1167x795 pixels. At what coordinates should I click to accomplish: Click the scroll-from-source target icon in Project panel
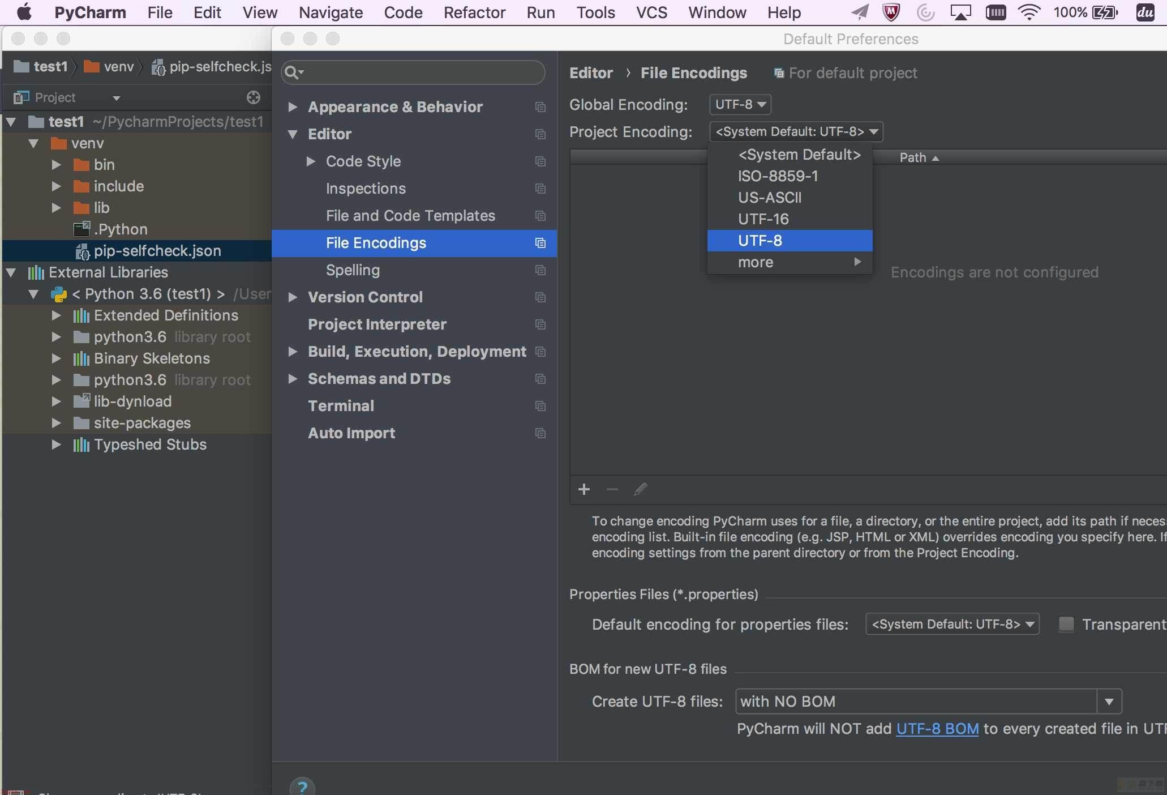tap(254, 97)
